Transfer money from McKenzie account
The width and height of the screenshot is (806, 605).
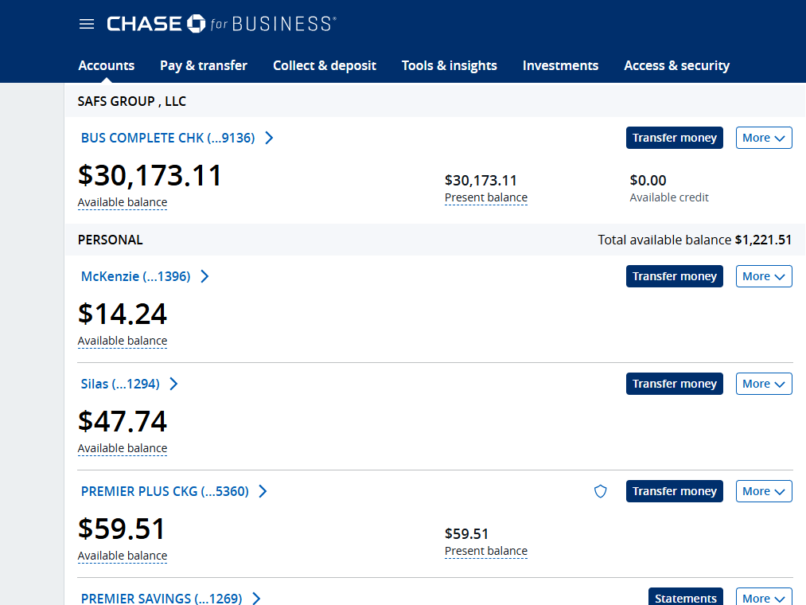pos(675,276)
